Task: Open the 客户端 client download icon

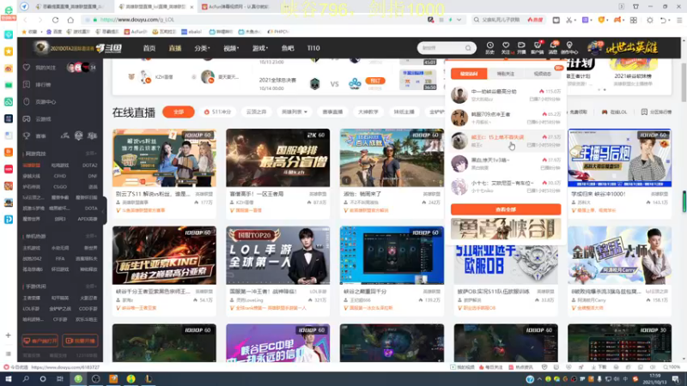Action: [x=538, y=48]
